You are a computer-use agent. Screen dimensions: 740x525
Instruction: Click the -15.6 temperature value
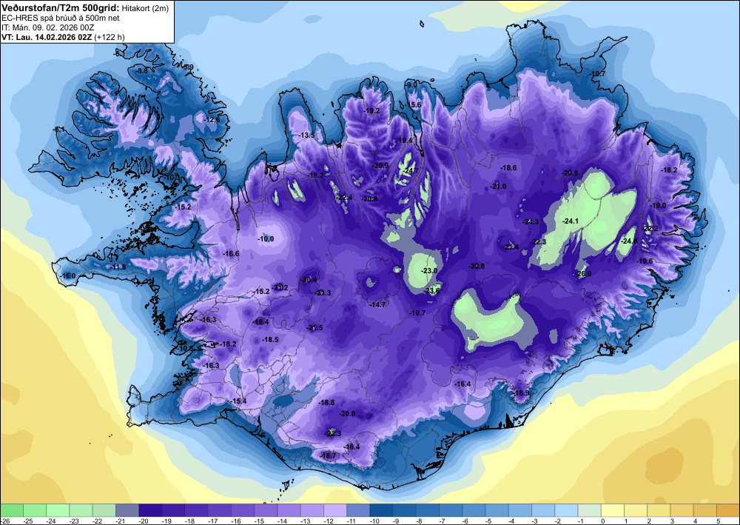click(x=414, y=105)
